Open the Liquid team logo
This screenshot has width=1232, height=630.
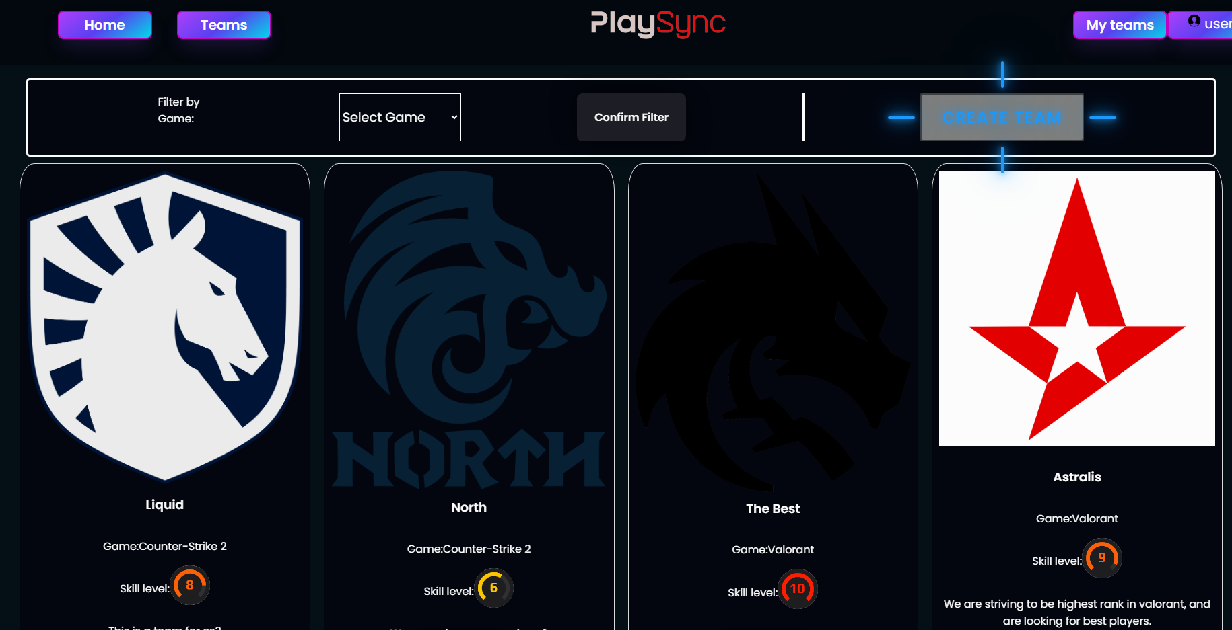click(165, 327)
